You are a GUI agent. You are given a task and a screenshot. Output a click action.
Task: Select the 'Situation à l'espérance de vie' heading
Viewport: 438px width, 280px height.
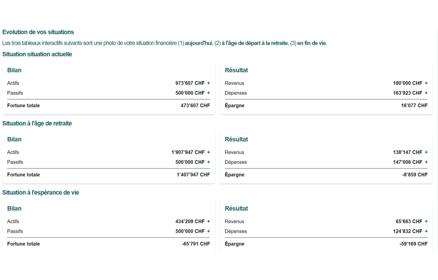41,192
